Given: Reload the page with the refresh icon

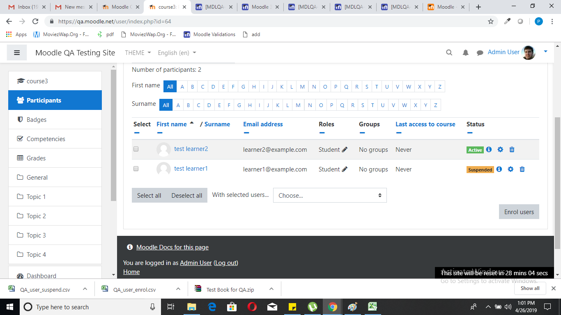Looking at the screenshot, I should [x=35, y=21].
